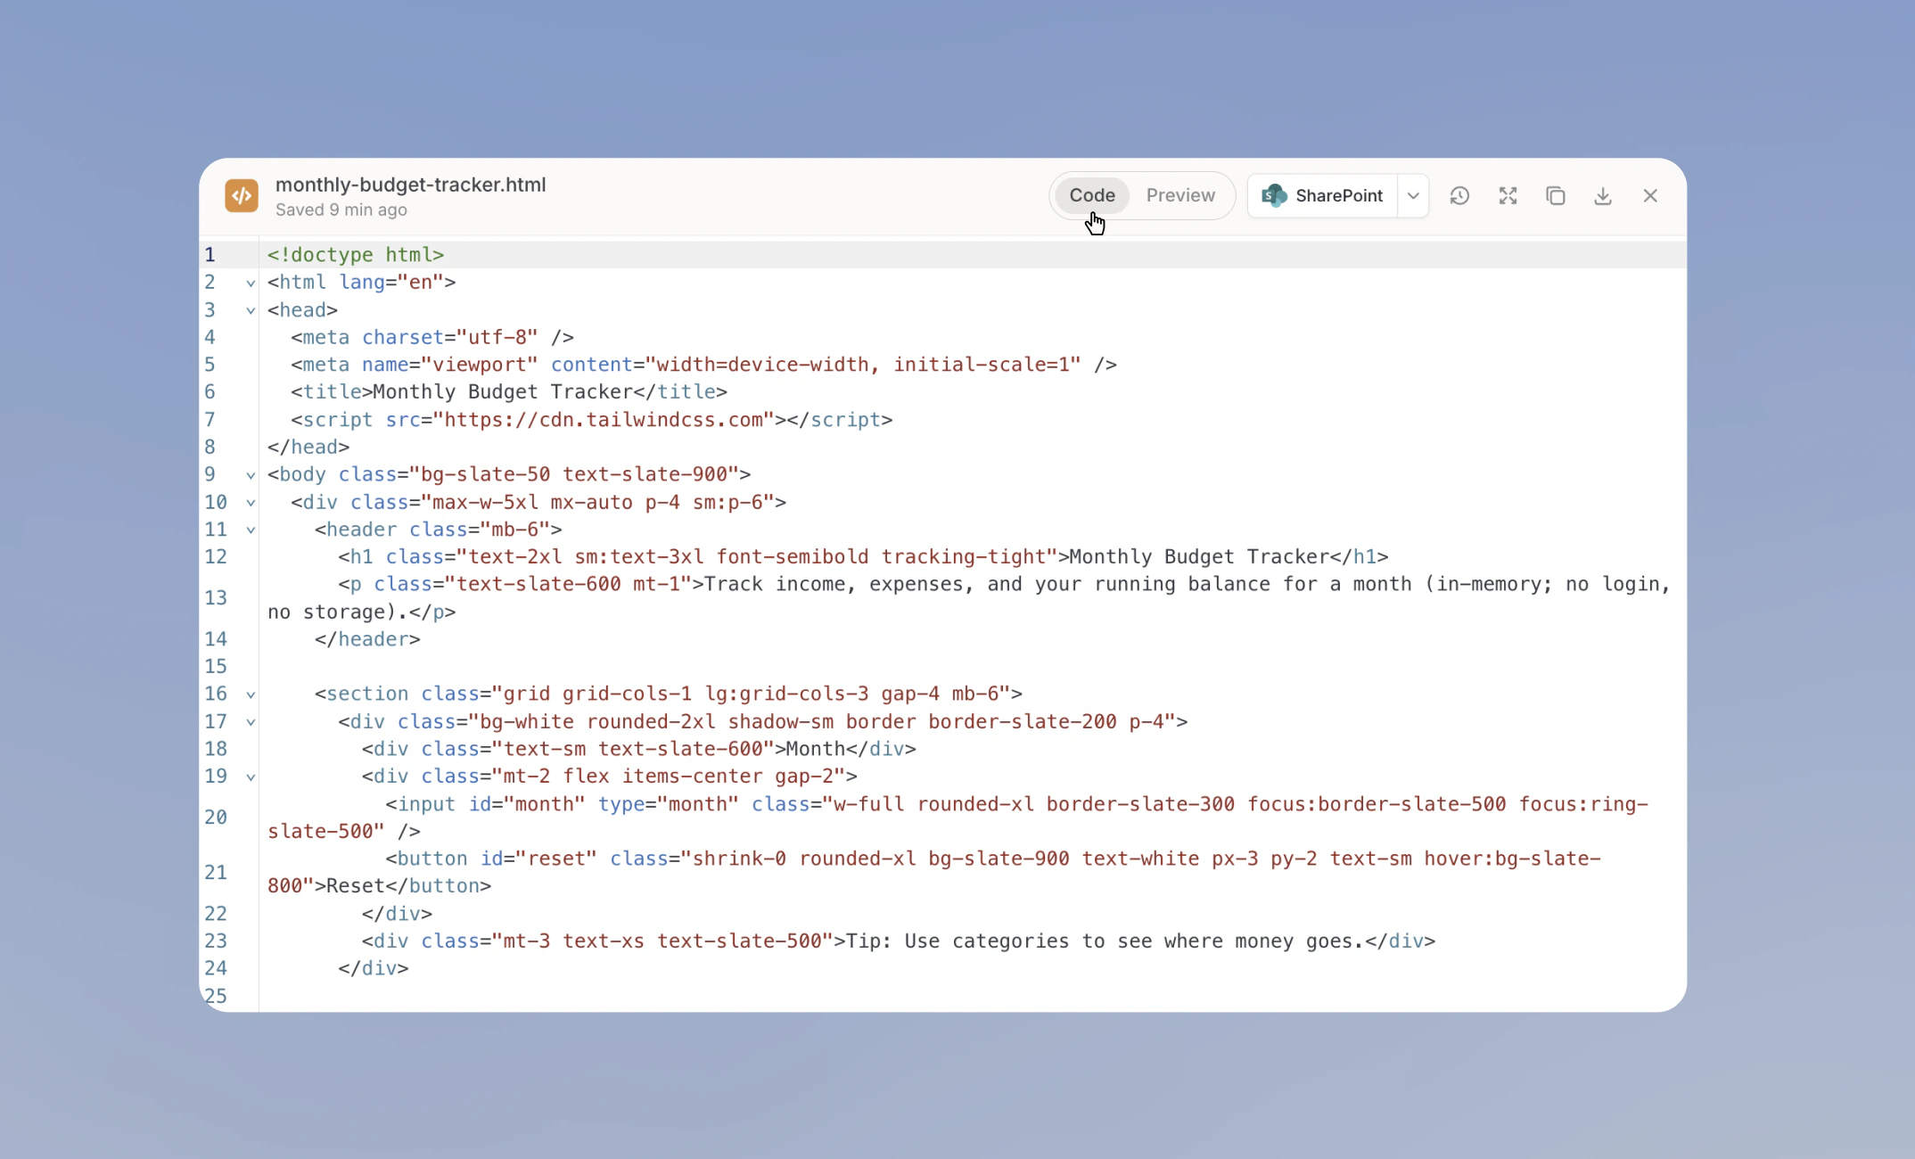Click the doctype html line
Screen dimensions: 1915x1159
coord(355,255)
